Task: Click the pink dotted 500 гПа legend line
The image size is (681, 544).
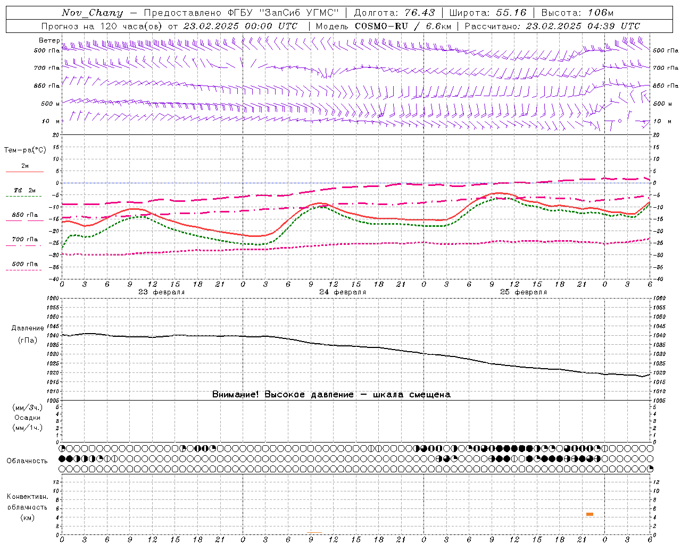Action: click(x=23, y=270)
